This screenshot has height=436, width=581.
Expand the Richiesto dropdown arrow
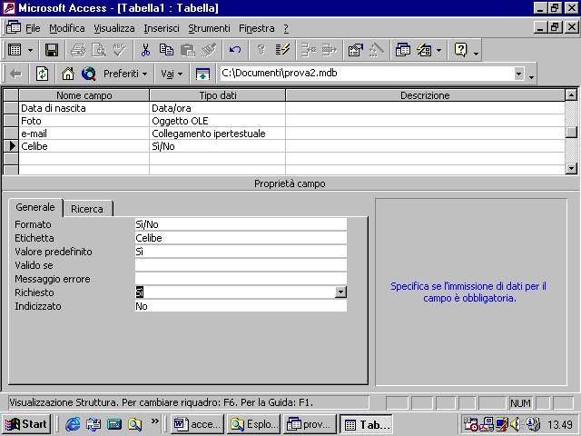tap(340, 292)
